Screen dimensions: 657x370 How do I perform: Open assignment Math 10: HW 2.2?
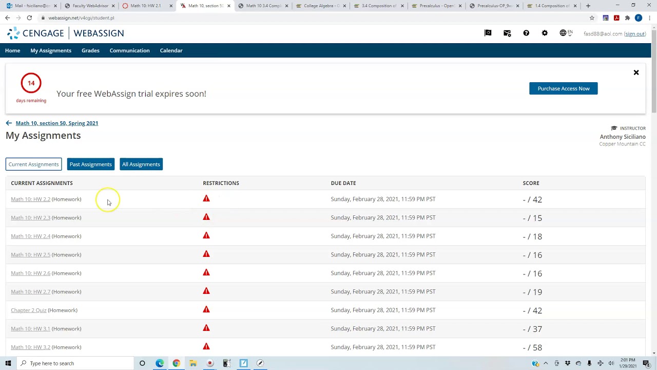point(31,199)
